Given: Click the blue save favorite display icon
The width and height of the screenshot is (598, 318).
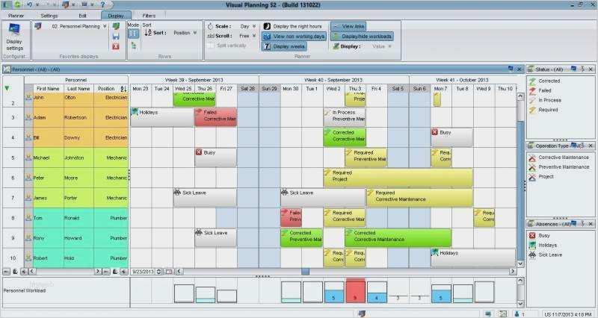Looking at the screenshot, I should tap(116, 37).
